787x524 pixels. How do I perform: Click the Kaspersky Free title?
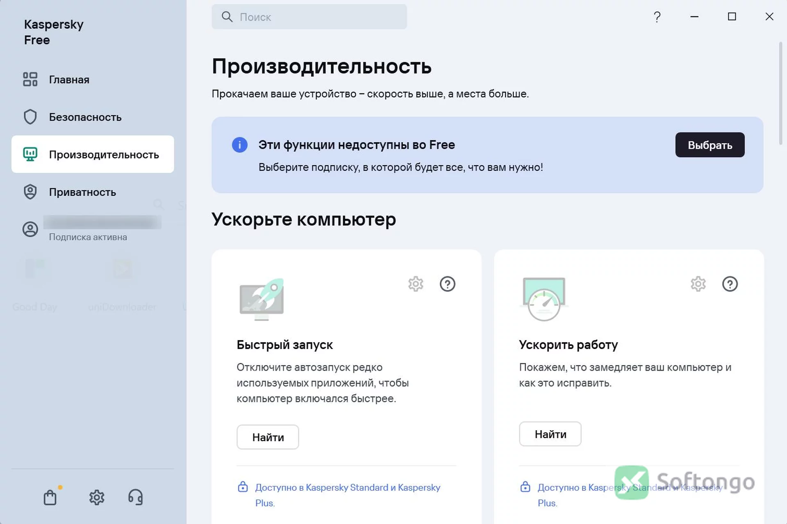point(54,32)
